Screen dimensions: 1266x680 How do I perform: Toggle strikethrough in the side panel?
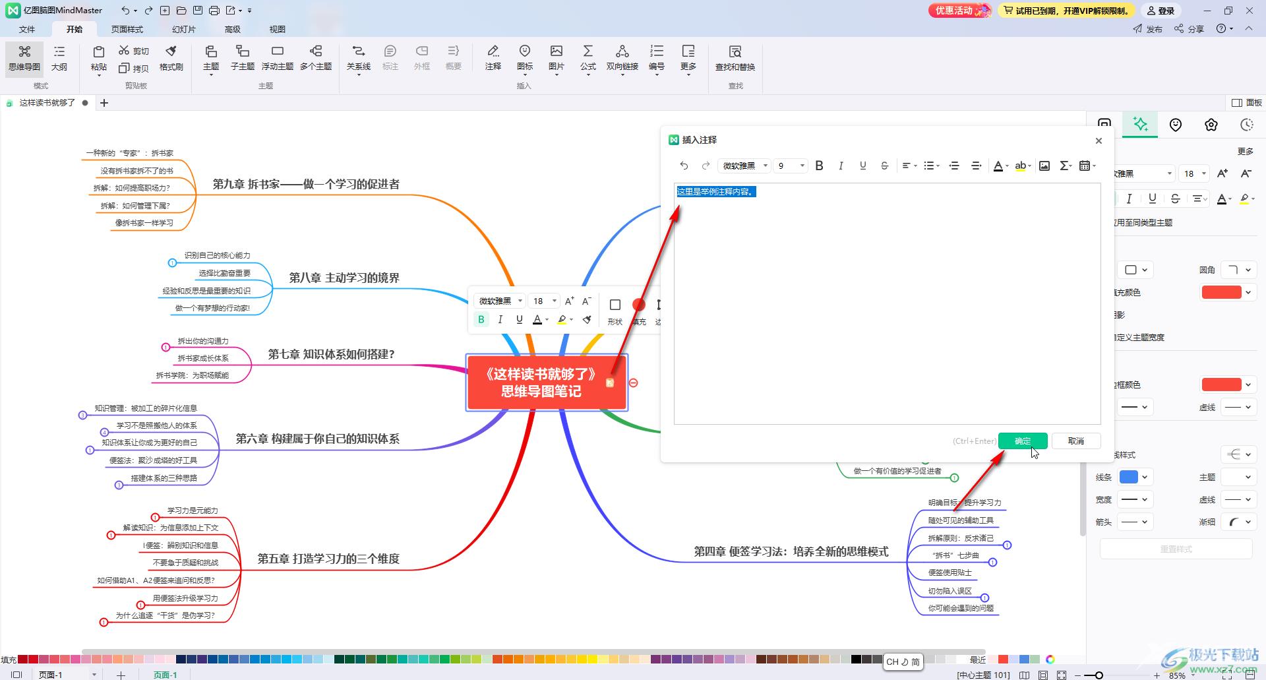pyautogui.click(x=1176, y=199)
